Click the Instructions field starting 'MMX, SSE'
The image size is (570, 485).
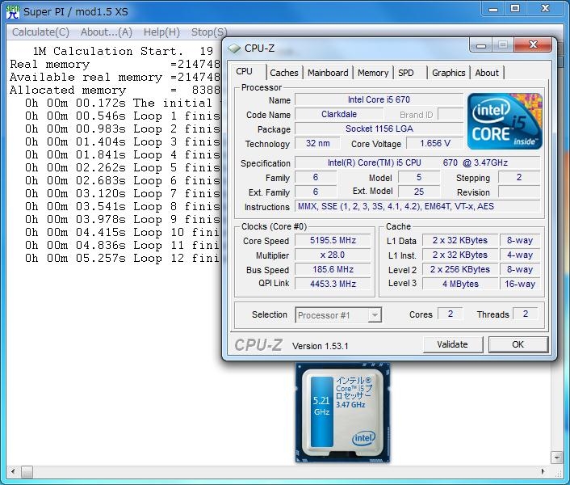click(417, 207)
